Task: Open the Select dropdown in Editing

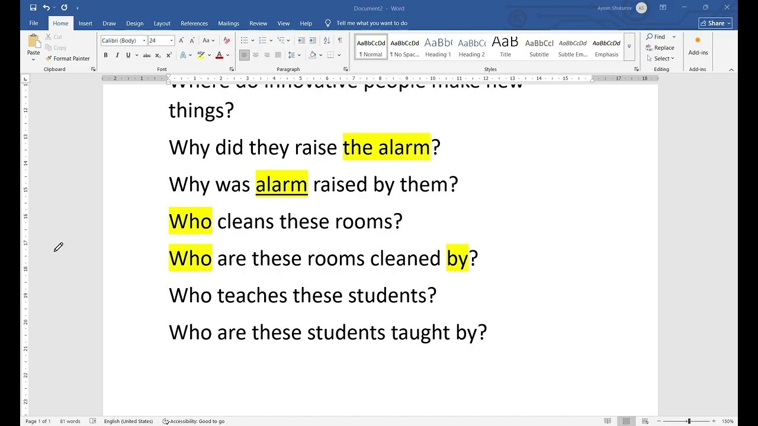Action: point(660,59)
